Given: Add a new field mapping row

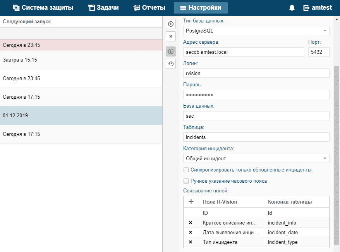Looking at the screenshot, I should pyautogui.click(x=191, y=202).
